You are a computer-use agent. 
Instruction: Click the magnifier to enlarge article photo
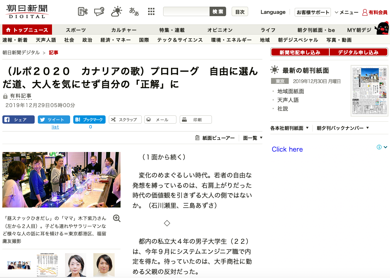pyautogui.click(x=117, y=218)
